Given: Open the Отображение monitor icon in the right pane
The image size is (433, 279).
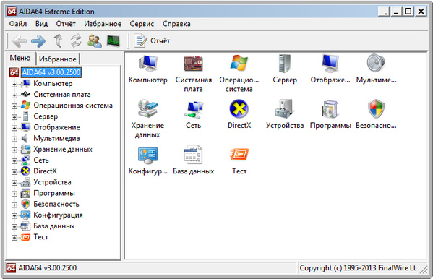Looking at the screenshot, I should (330, 64).
